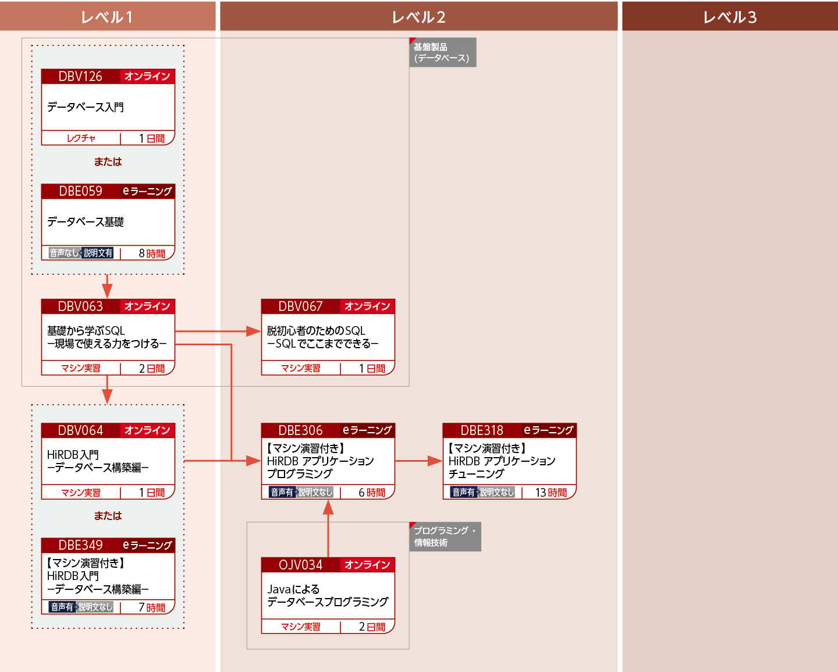Click the 音声有 tag on DBE318

(x=464, y=493)
